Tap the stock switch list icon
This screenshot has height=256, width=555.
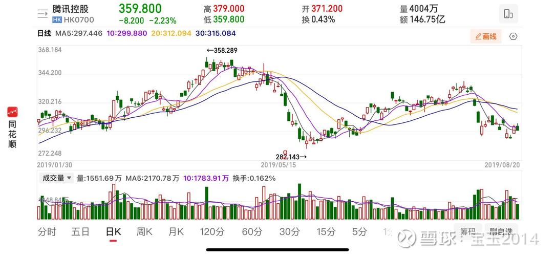[x=42, y=14]
